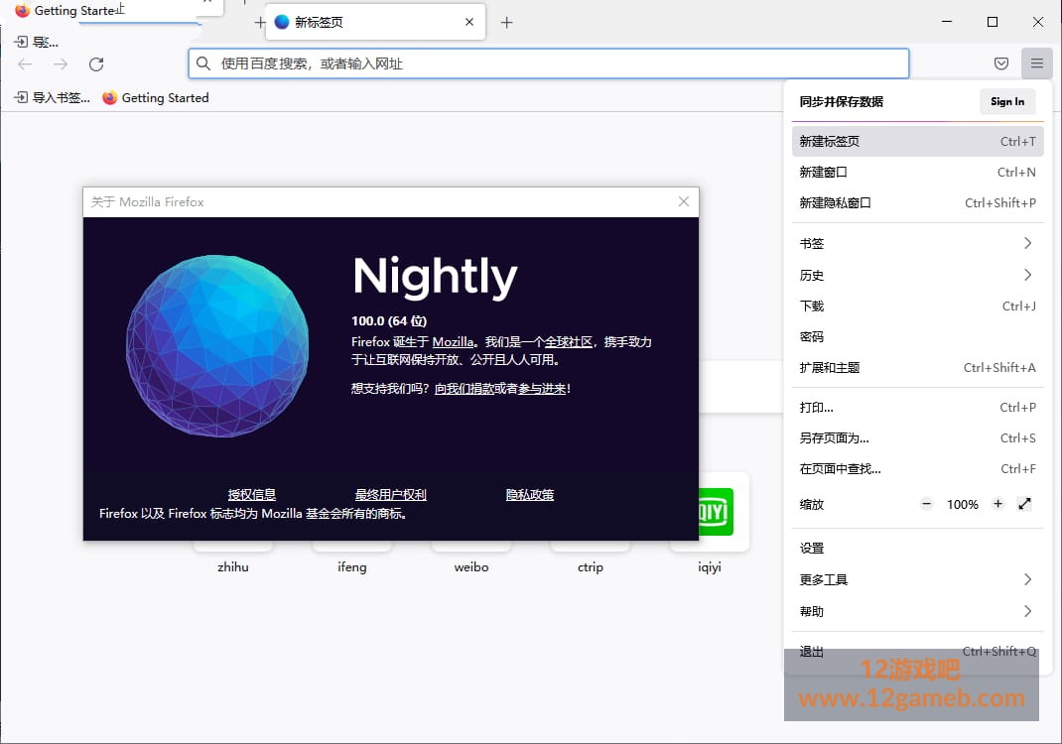Click the Mozilla link in about dialog

point(454,342)
